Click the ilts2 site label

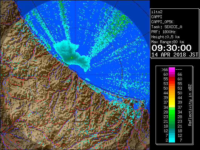[157, 12]
